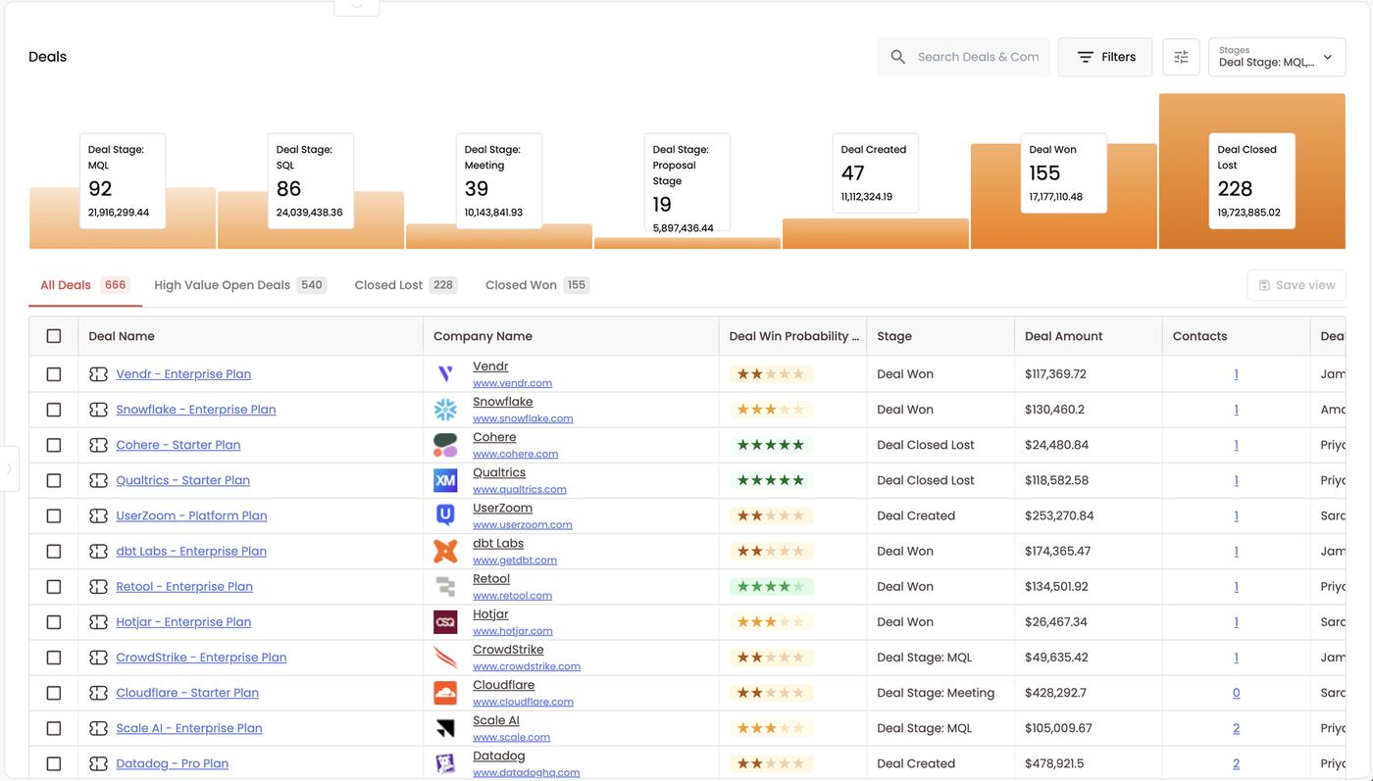Check the Vendr - Enterprise Plan row
This screenshot has height=781, width=1373.
tap(54, 374)
